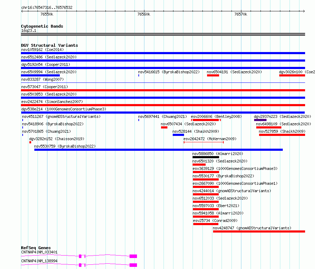315x269 pixels.
Task: Click the nsv6498109 (Sedlazeck2020) label
Action: pyautogui.click(x=283, y=124)
